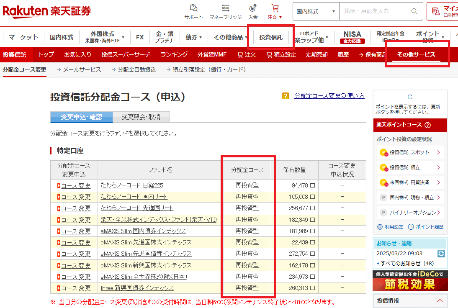458x308 pixels.
Task: Open 利用設定 gear icon
Action: pyautogui.click(x=380, y=227)
